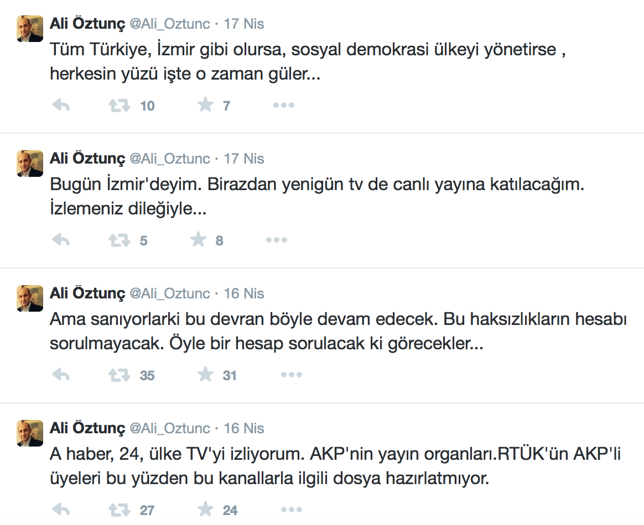Viewport: 644px width, 525px height.
Task: Open more options on the first tweet
Action: (284, 104)
